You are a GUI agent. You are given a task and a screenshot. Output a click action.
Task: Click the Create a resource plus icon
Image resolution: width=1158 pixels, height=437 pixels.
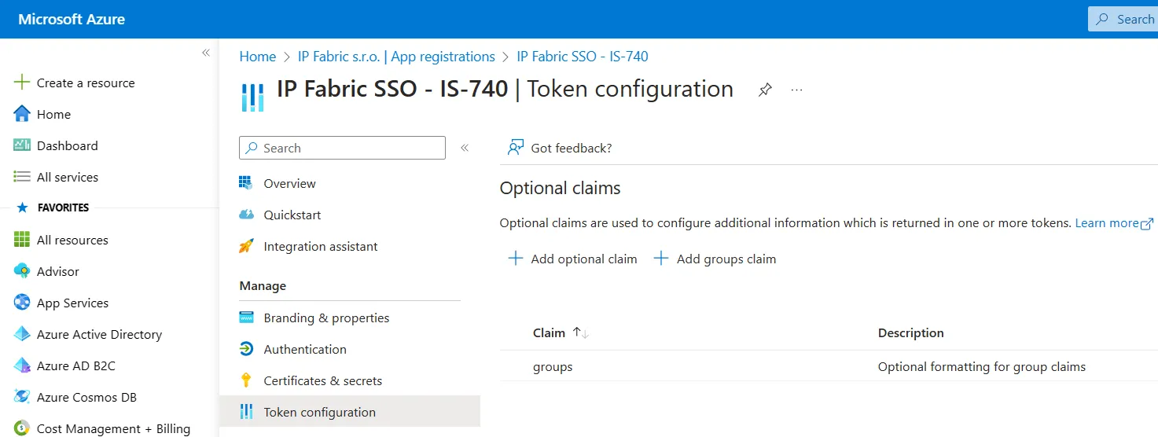[x=22, y=83]
